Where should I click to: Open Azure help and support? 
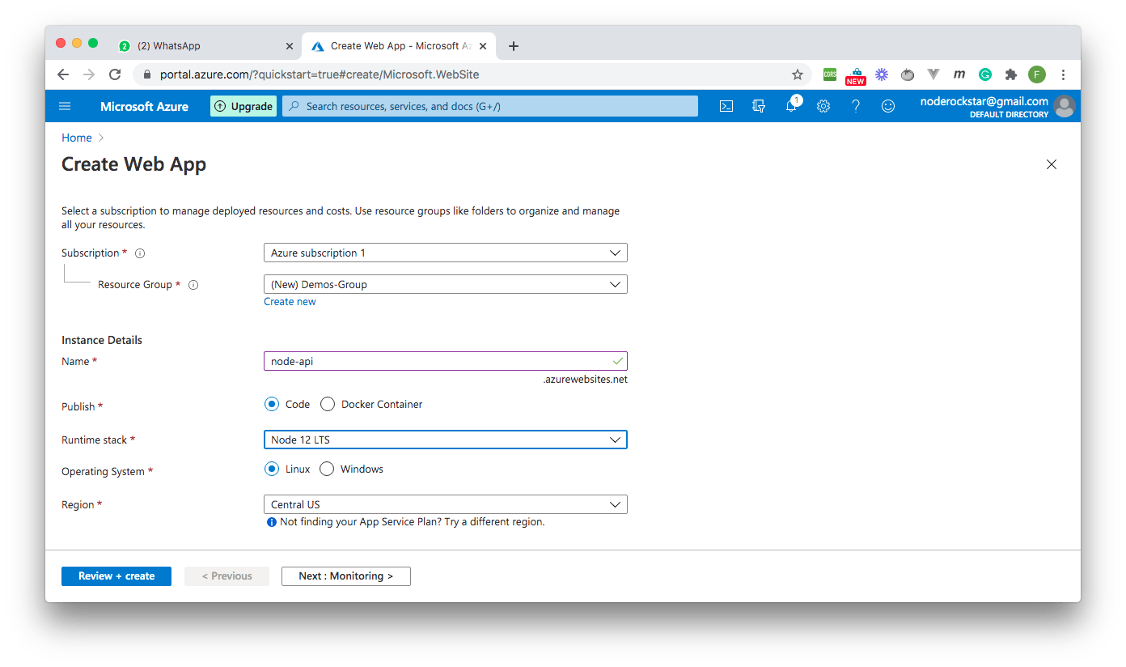click(856, 106)
